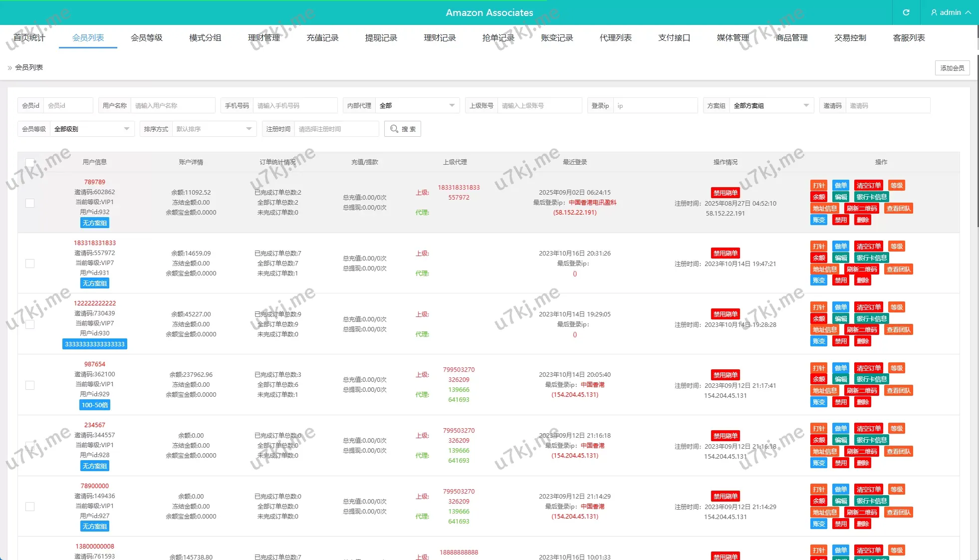This screenshot has height=560, width=979.
Task: Click the 手机号码 input field
Action: tap(294, 105)
